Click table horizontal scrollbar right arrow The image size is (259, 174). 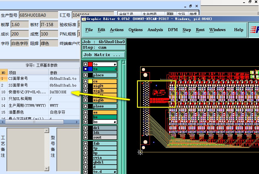pos(77,122)
